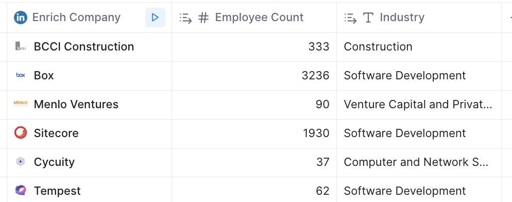Screen dimensions: 512x202
Task: Select the Employee Count column header
Action: pyautogui.click(x=254, y=18)
